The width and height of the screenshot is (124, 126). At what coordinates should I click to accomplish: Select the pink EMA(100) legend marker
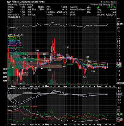click(x=8, y=46)
